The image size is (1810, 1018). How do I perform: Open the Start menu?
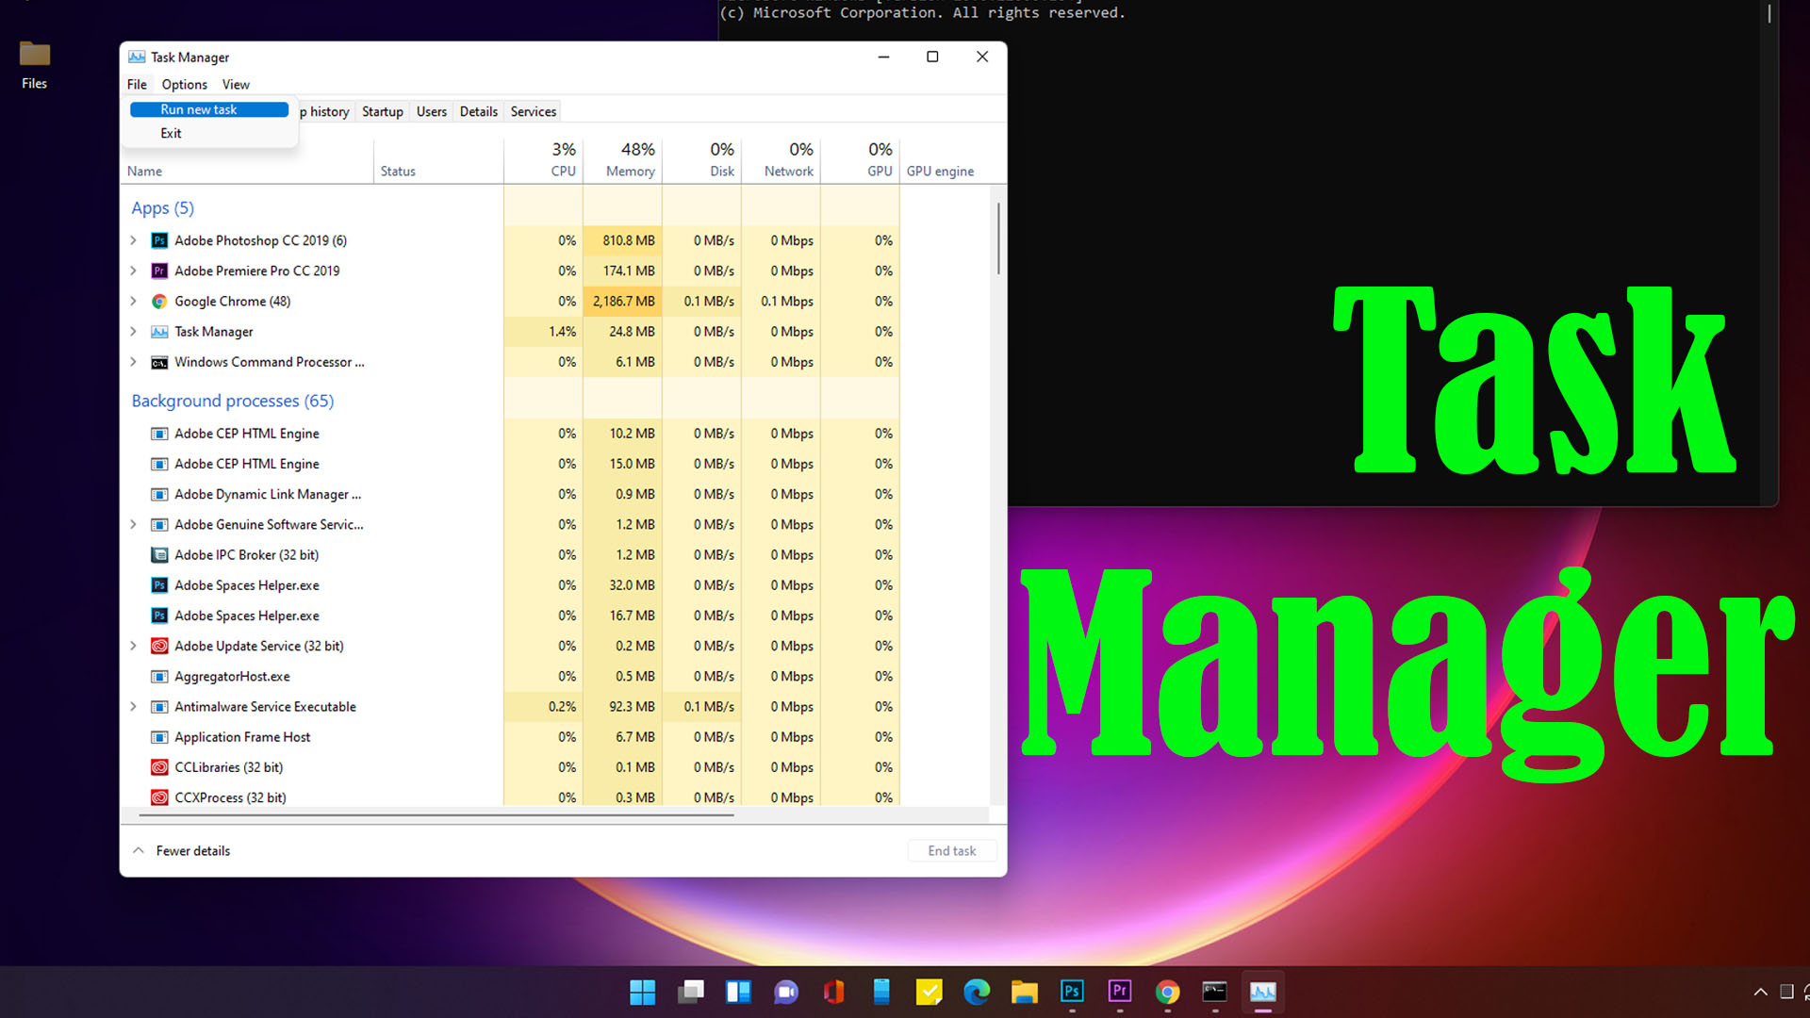(x=642, y=992)
